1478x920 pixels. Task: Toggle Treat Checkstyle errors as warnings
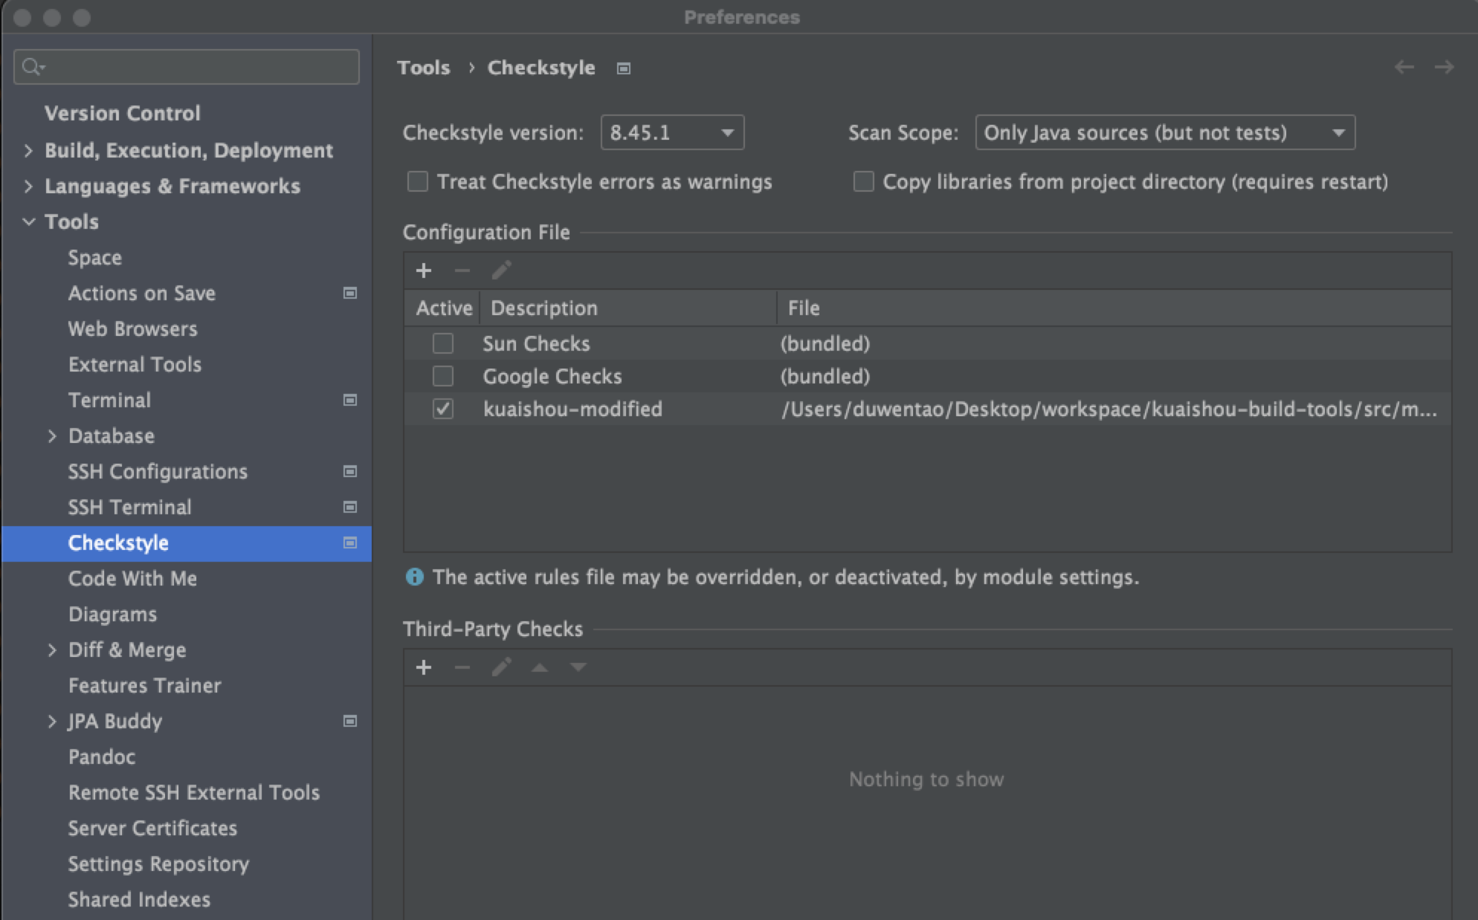tap(418, 182)
